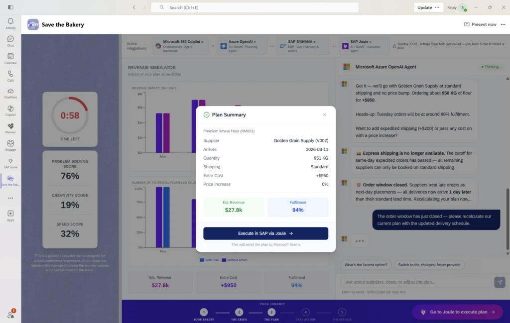This screenshot has width=510, height=323.
Task: Open Copilot in the sidebar
Action: click(10, 110)
